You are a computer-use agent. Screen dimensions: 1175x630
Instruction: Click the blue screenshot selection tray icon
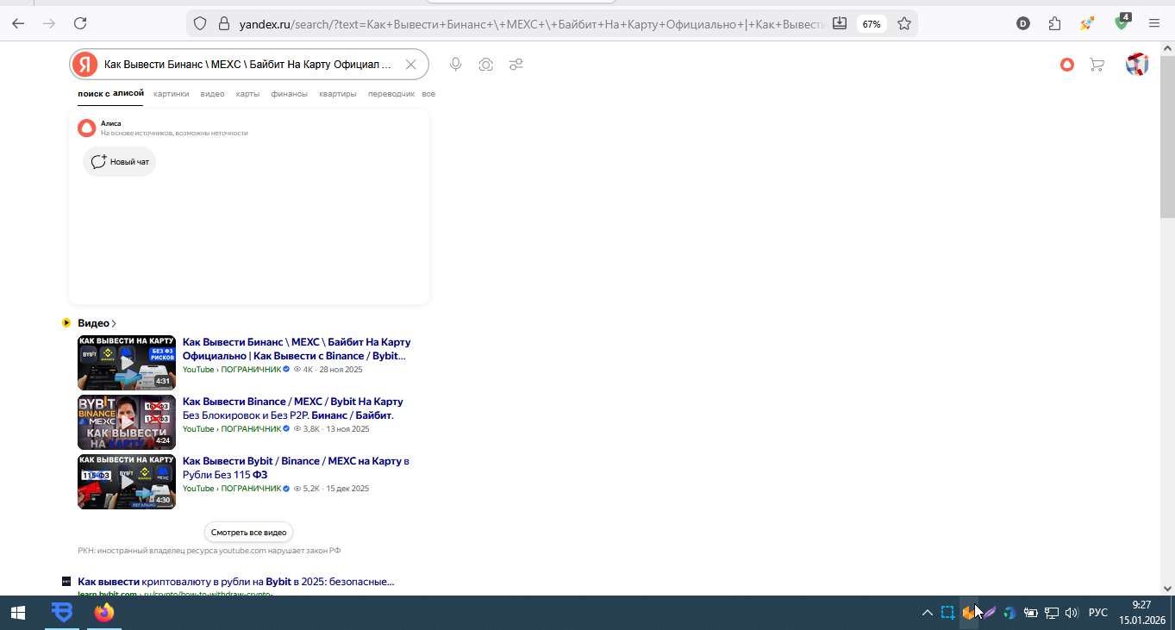coord(947,613)
